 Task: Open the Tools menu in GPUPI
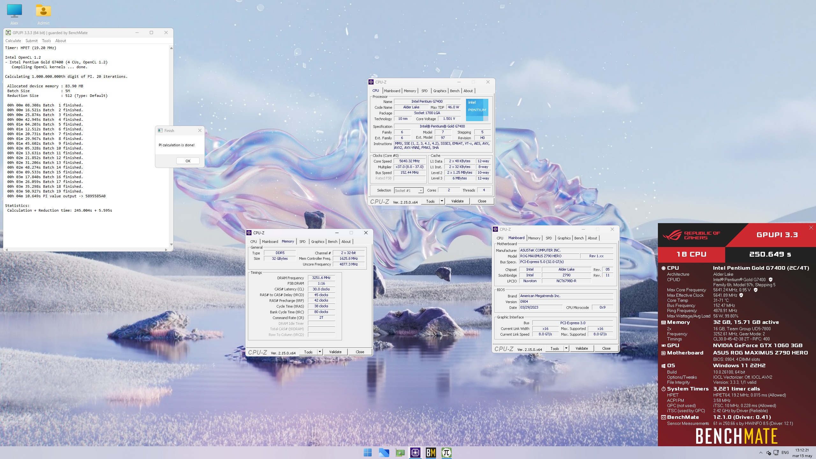click(x=46, y=41)
